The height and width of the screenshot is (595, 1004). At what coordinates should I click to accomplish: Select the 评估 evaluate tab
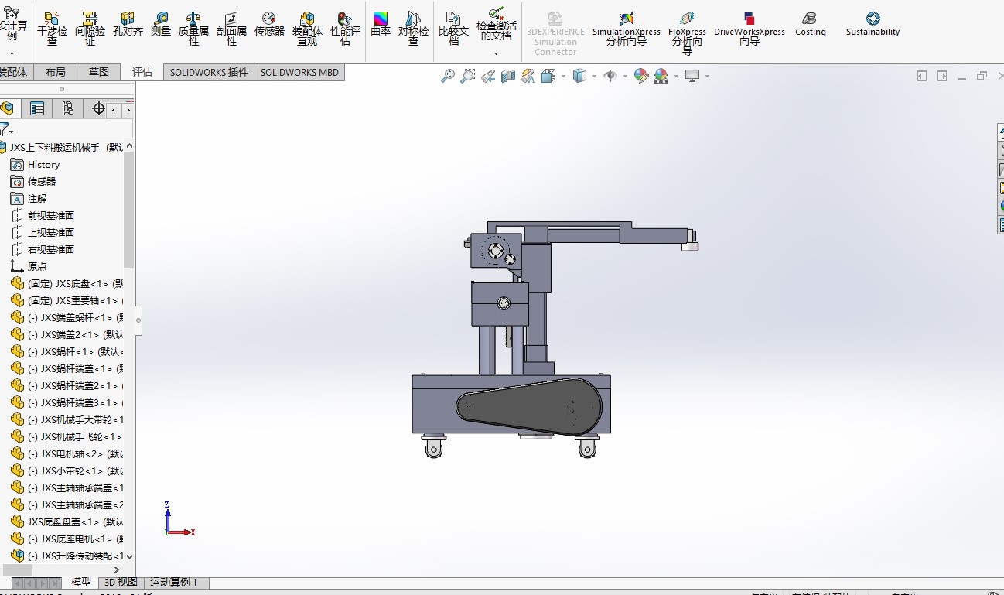142,72
